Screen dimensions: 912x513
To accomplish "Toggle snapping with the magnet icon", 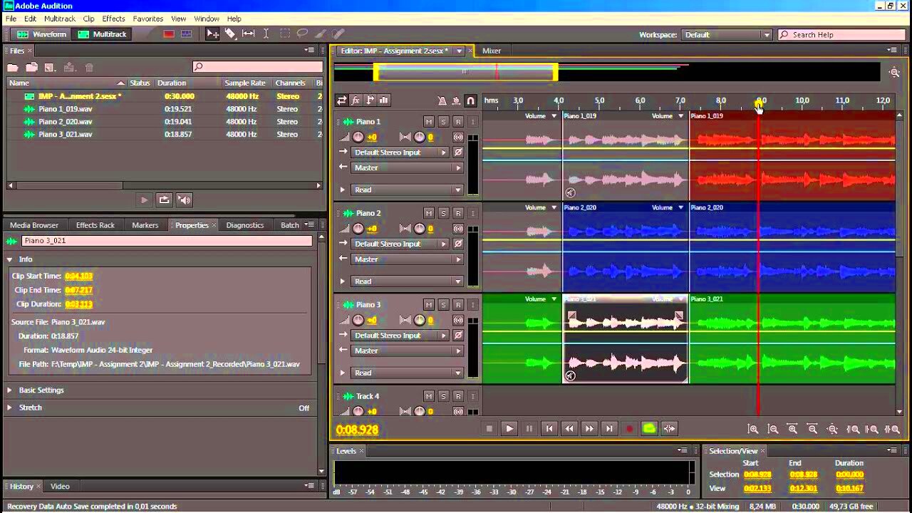I will pyautogui.click(x=470, y=101).
